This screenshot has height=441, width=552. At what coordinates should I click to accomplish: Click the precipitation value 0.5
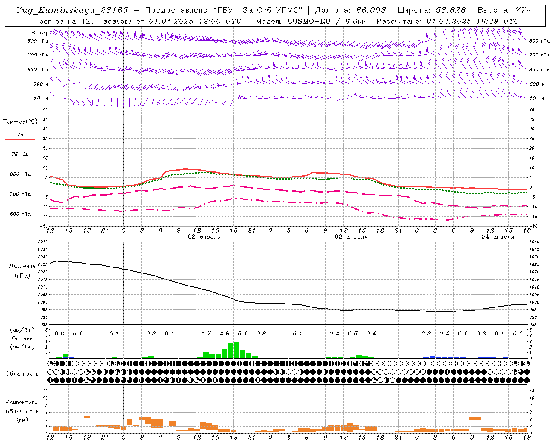[353, 333]
